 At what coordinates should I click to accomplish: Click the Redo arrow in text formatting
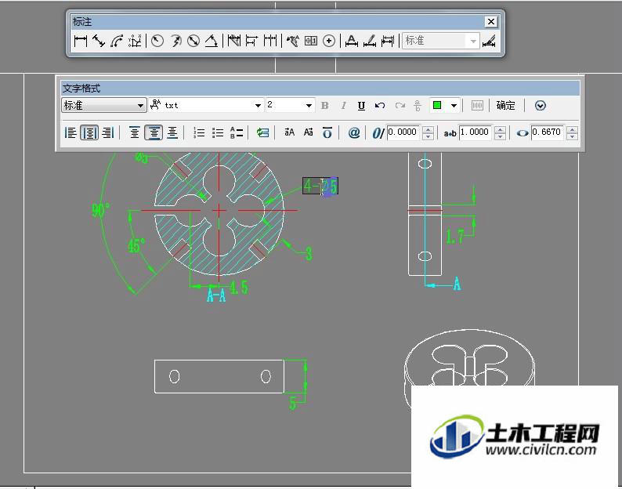click(400, 106)
